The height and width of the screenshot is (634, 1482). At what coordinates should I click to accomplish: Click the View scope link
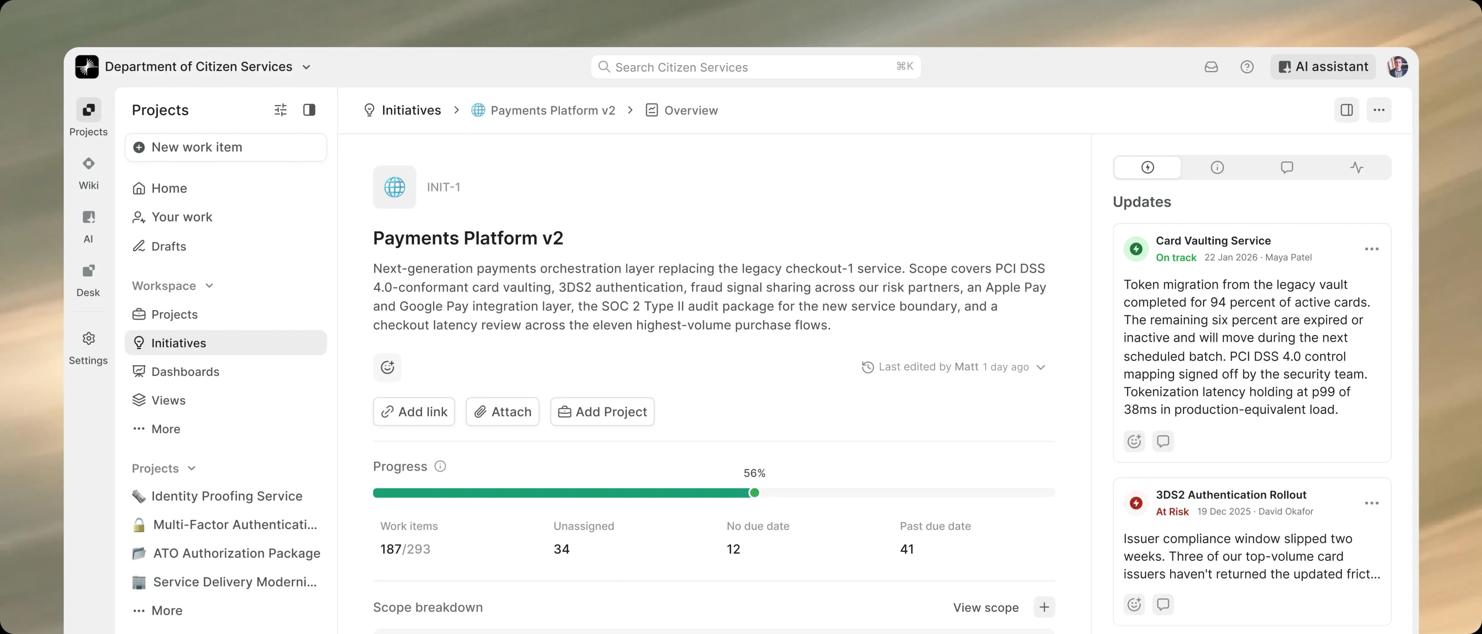pyautogui.click(x=986, y=607)
